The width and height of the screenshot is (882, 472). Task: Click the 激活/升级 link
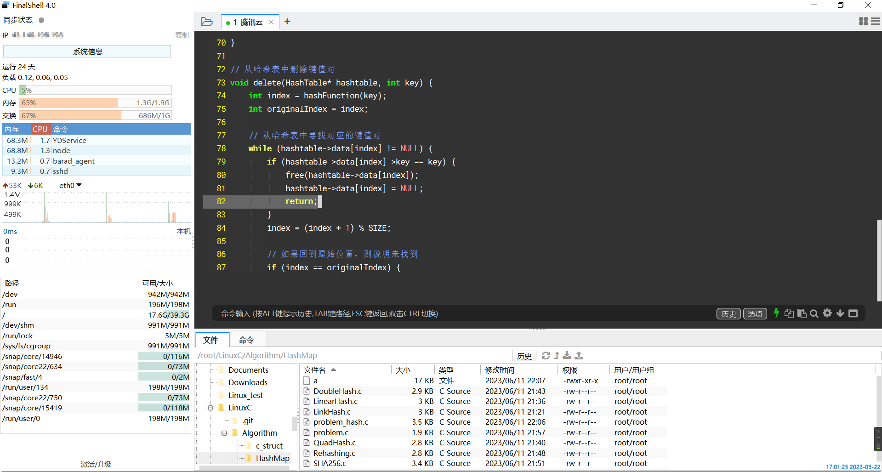[x=96, y=464]
